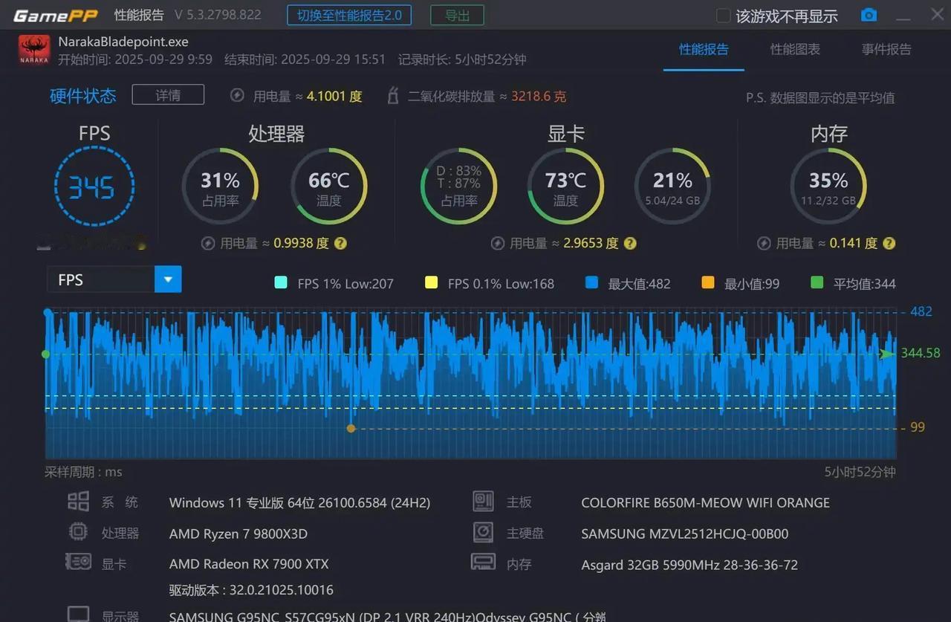Enable the 该游戏不再显示 checkbox
The image size is (951, 622).
(x=723, y=16)
